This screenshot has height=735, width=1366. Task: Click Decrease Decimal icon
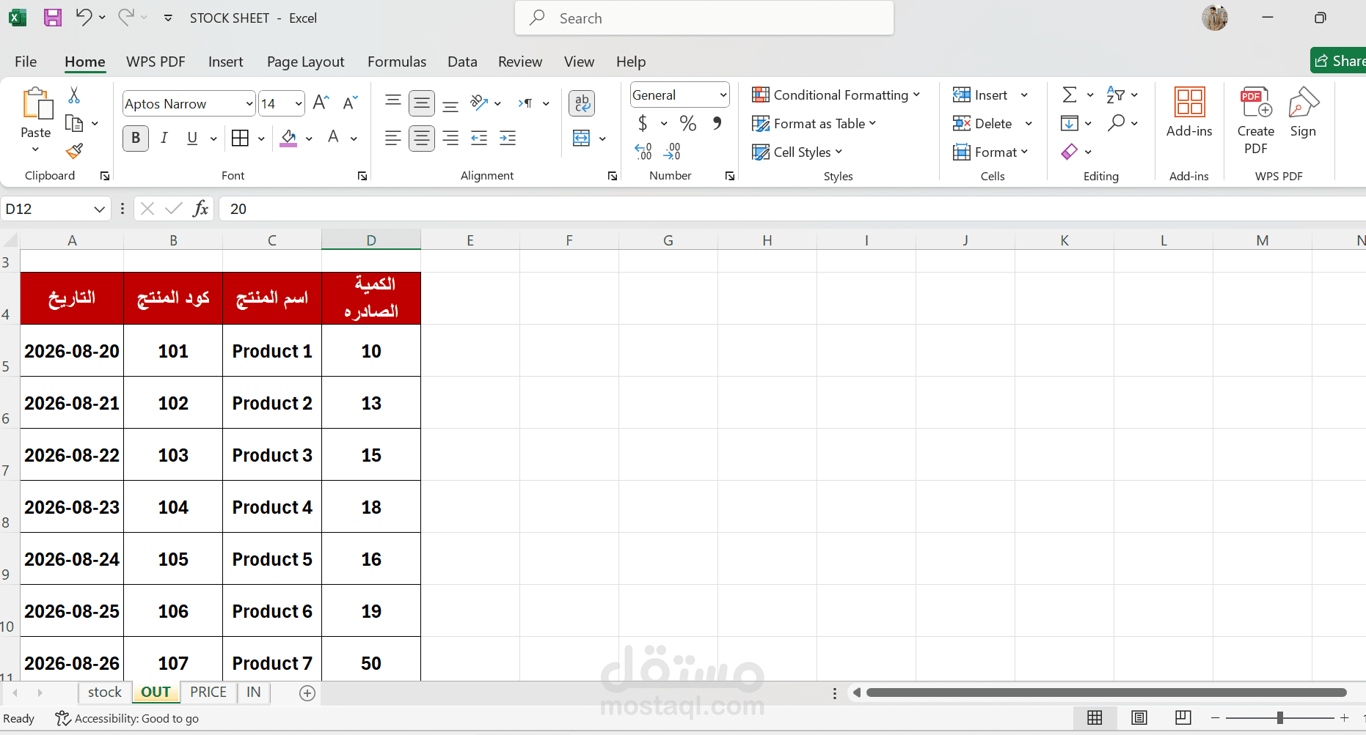pos(672,152)
